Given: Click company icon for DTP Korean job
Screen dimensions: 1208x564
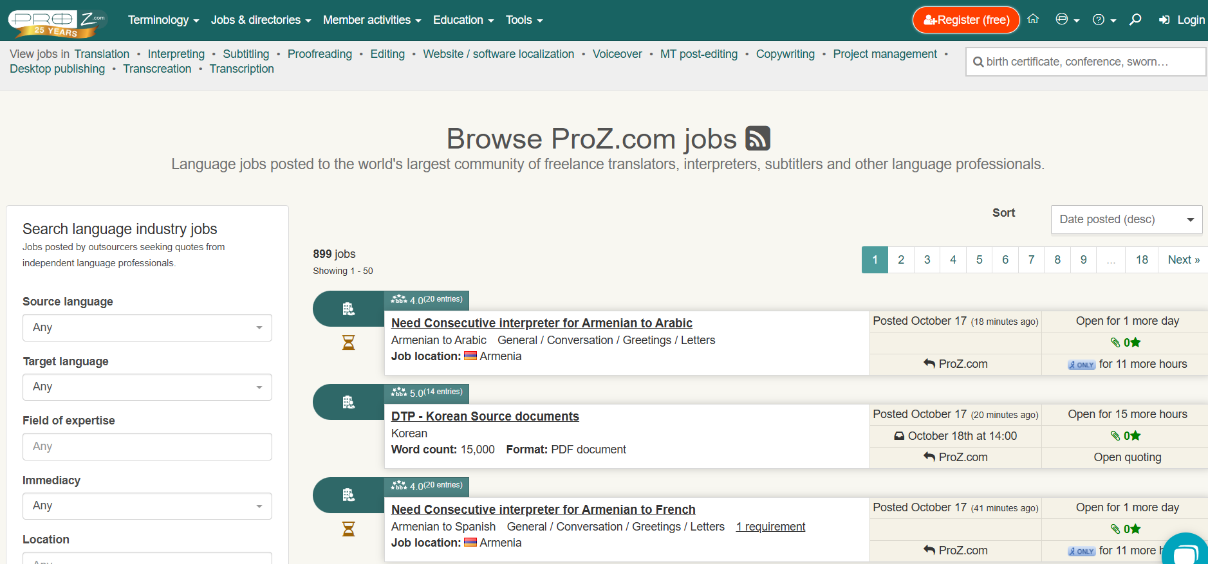Looking at the screenshot, I should [348, 402].
